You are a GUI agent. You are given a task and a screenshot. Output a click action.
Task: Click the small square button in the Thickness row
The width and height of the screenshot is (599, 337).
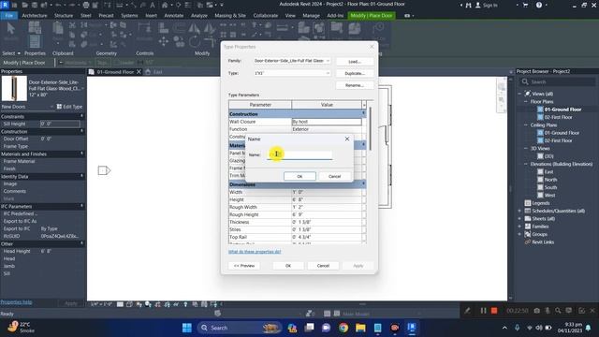364,222
